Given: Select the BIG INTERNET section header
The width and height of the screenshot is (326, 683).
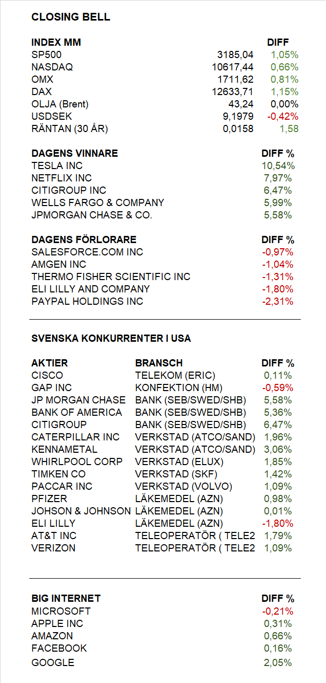Looking at the screenshot, I should (66, 599).
